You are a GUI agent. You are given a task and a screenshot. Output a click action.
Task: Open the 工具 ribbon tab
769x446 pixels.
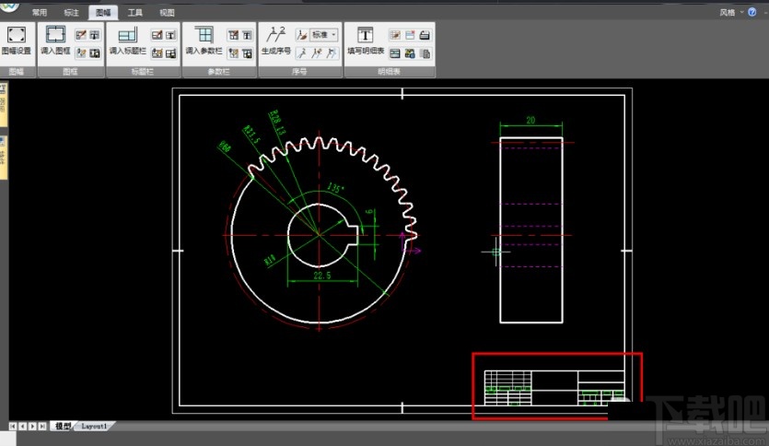[x=135, y=13]
